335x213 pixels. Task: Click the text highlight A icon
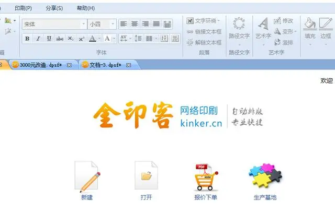pos(107,39)
